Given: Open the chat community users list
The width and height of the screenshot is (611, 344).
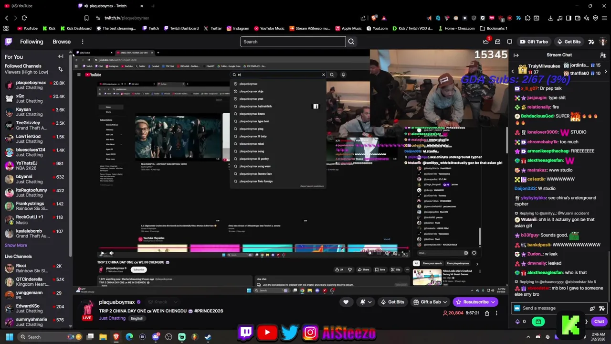Looking at the screenshot, I should click(603, 55).
